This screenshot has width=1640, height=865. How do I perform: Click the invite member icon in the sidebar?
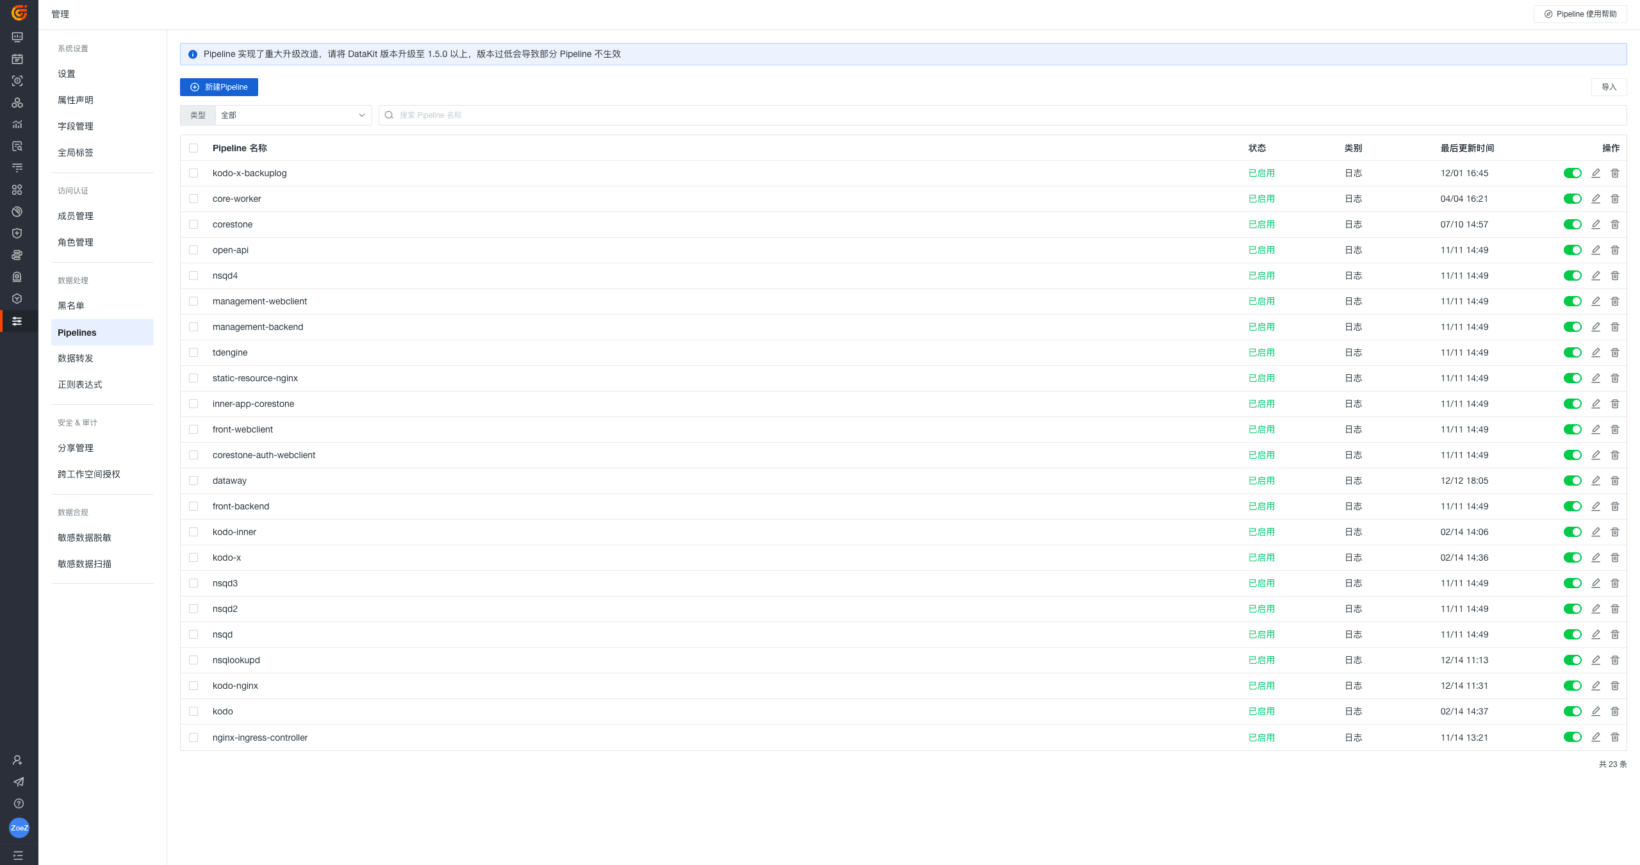[18, 760]
